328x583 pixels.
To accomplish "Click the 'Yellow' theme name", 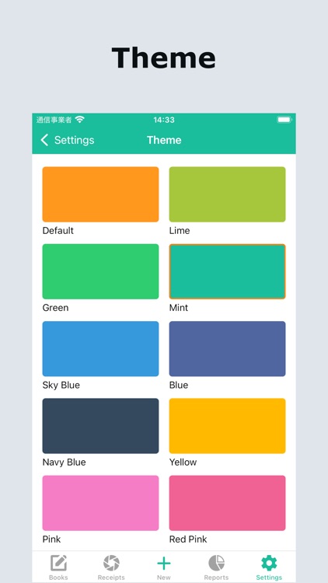I will pos(183,463).
